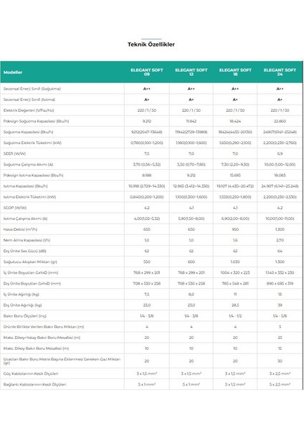304x430 pixels.
Task: Click the 'SCOP (W/W)' row label
Action: [15, 208]
